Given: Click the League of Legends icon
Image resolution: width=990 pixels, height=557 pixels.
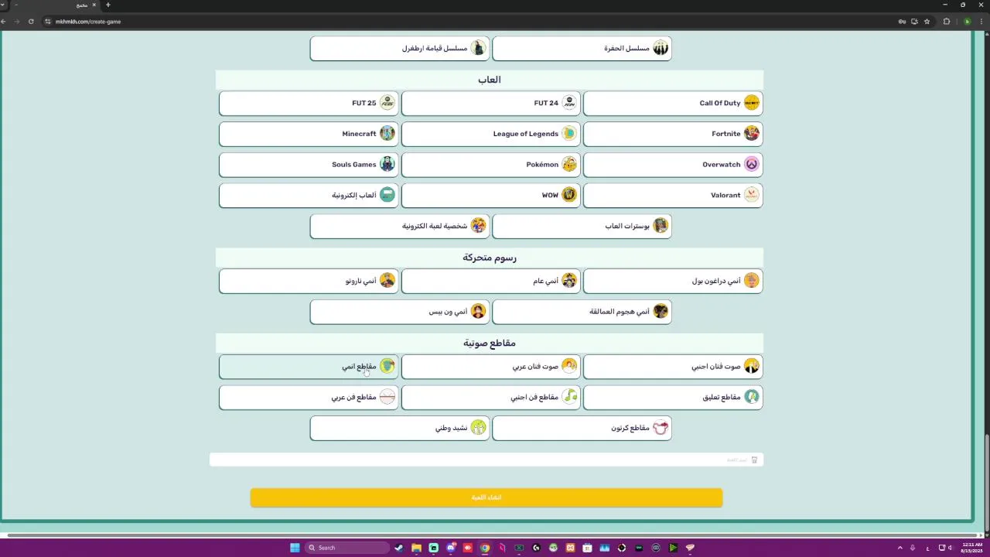Looking at the screenshot, I should tap(569, 134).
